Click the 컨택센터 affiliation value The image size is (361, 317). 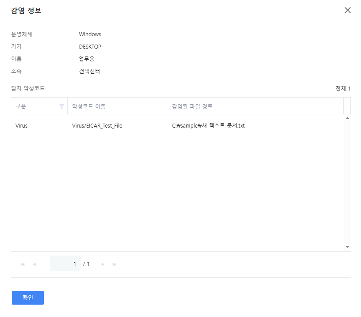[x=89, y=71]
